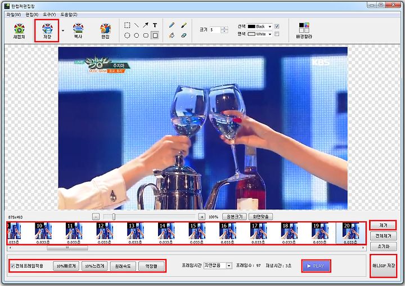Select frame thumbnail 15
This screenshot has width=405, height=286.
pyautogui.click(x=197, y=233)
